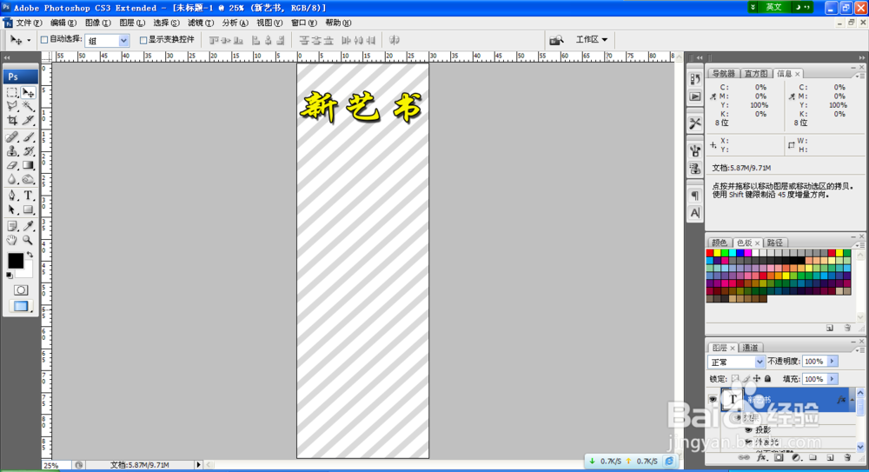Select the Eyedropper tool
The image size is (869, 472).
point(28,226)
